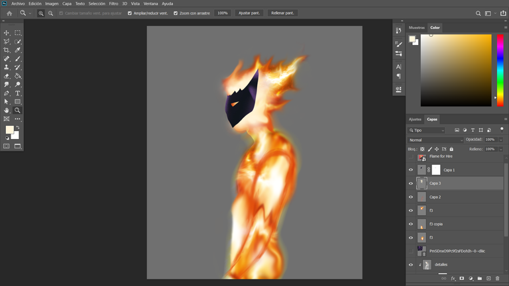Select the Rectangle shape tool
Viewport: 509px width, 286px height.
[17, 101]
